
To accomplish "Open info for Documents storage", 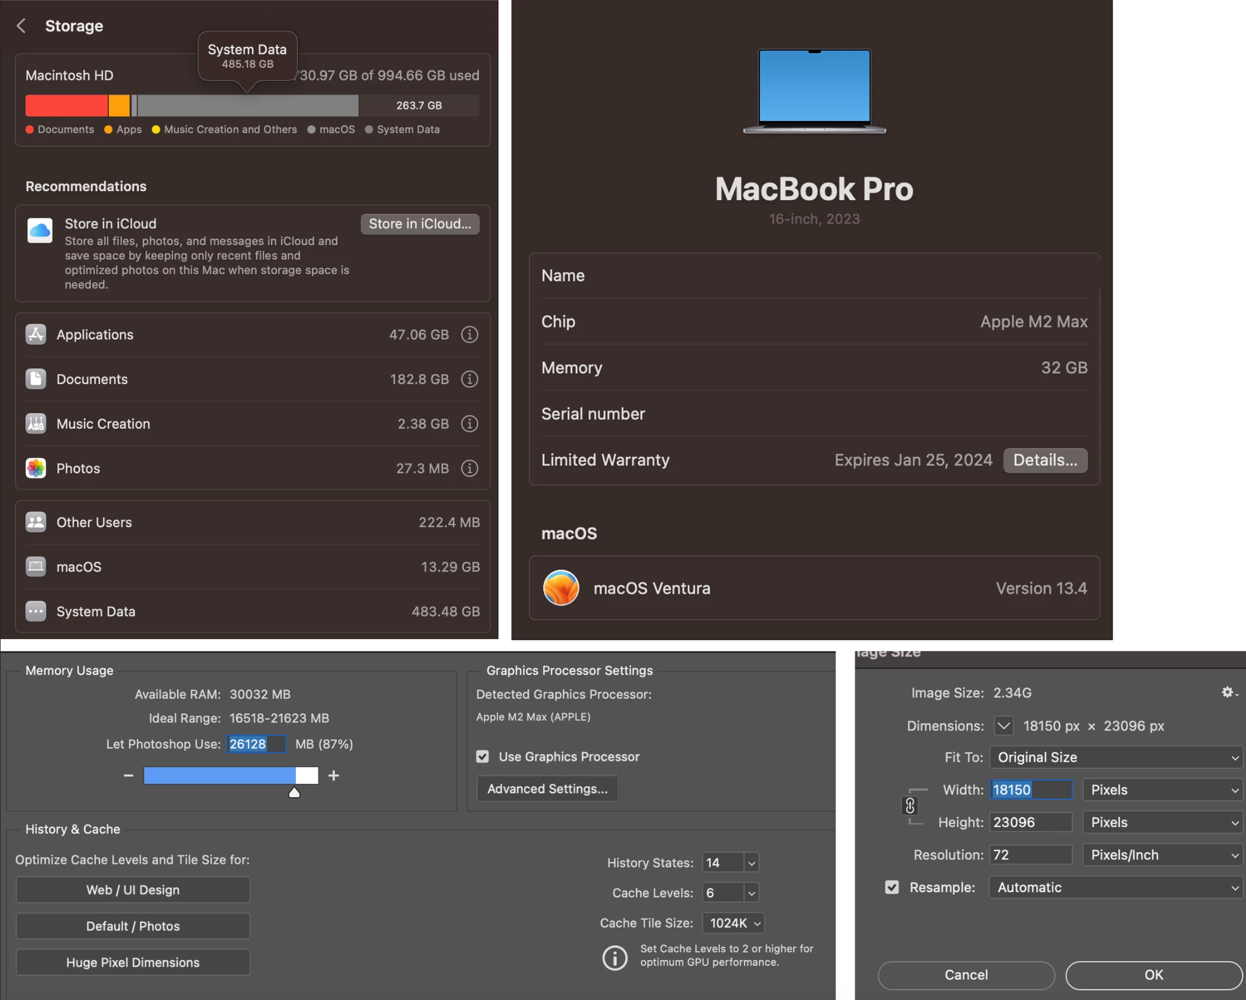I will pyautogui.click(x=469, y=379).
